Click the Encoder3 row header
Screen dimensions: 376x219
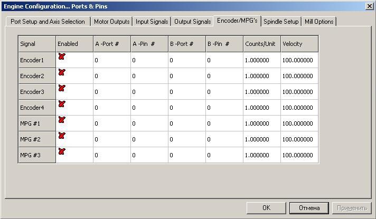pyautogui.click(x=37, y=92)
